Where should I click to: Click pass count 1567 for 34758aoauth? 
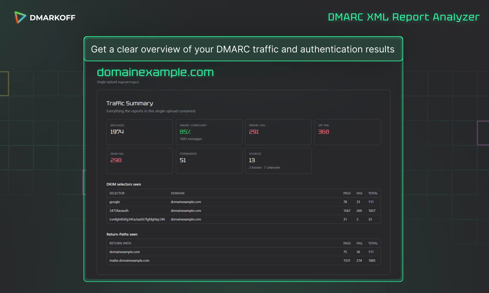[x=347, y=211]
